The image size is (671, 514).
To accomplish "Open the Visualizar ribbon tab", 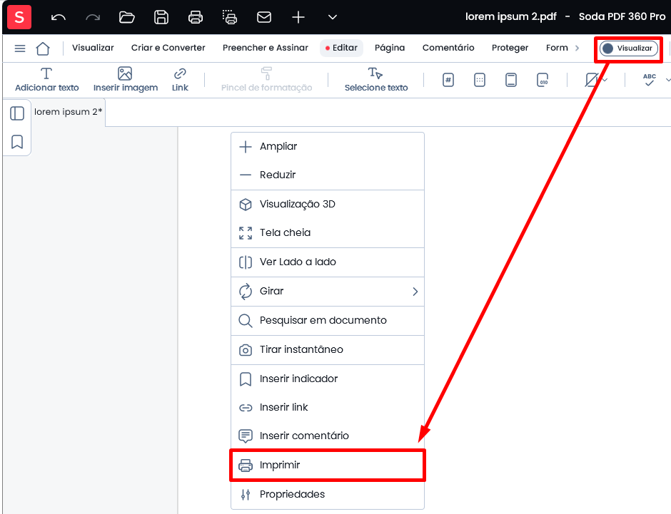I will point(93,48).
